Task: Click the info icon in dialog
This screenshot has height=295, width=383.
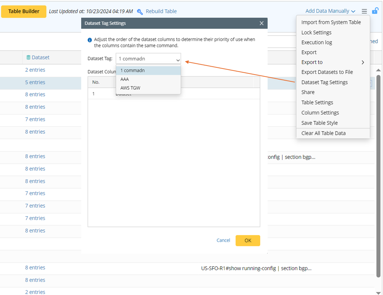Action: pos(90,40)
